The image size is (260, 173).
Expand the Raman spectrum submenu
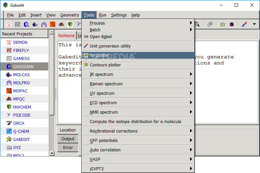click(138, 84)
